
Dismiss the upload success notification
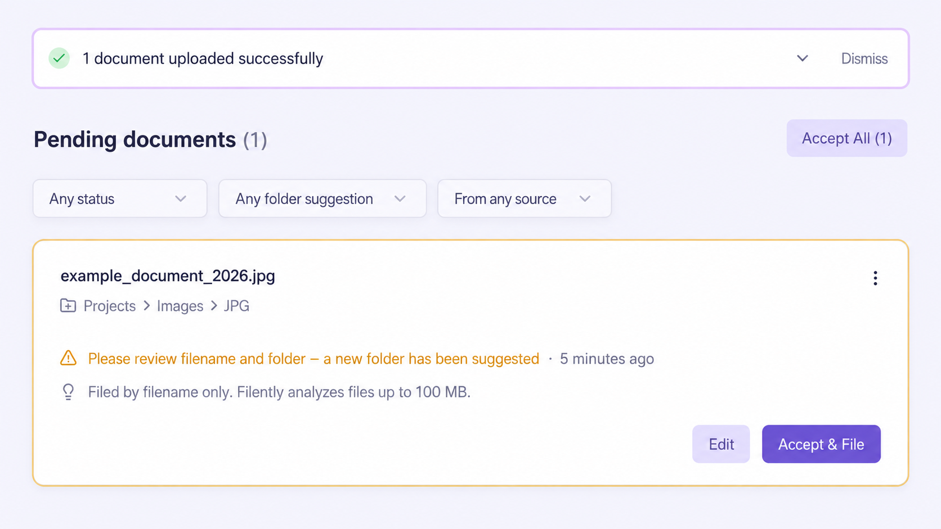[x=864, y=58]
